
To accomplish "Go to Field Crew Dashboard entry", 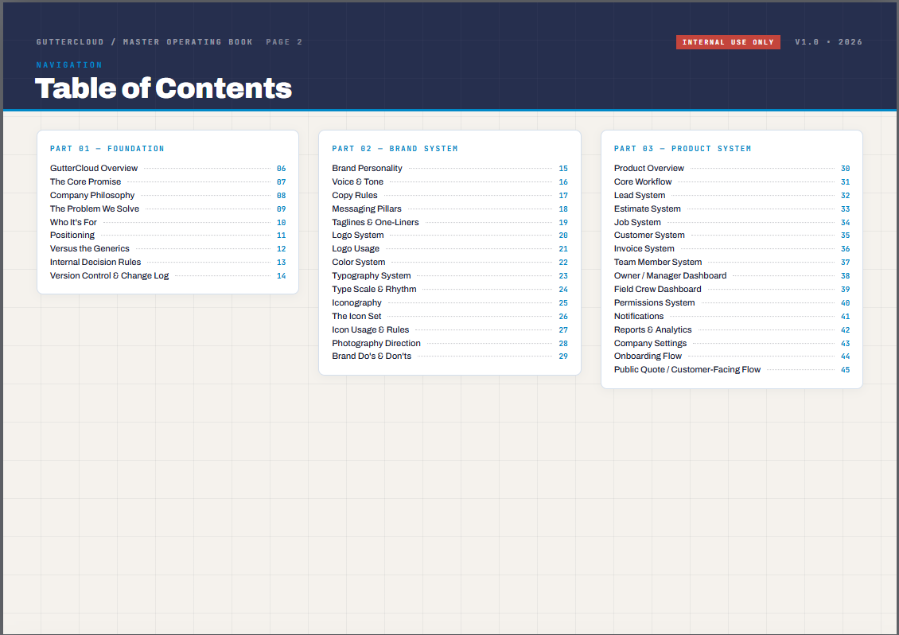I will 732,289.
